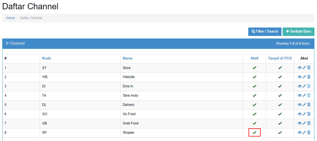Click the edit pencil for Store row
Image resolution: width=317 pixels, height=141 pixels.
304,68
